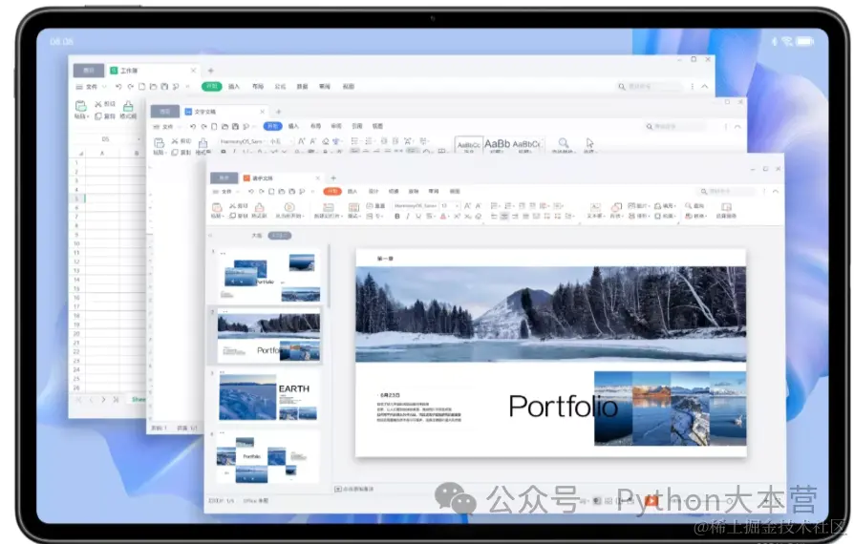Click Undo in presentation quick toolbar
This screenshot has height=544, width=854.
pos(251,192)
